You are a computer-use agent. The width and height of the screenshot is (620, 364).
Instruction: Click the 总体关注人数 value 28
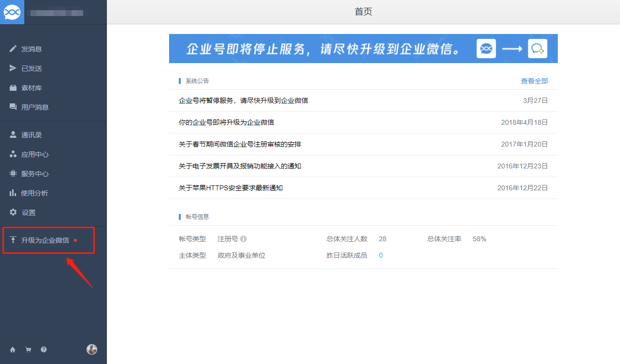pyautogui.click(x=383, y=239)
